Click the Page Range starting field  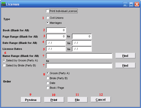point(56,36)
